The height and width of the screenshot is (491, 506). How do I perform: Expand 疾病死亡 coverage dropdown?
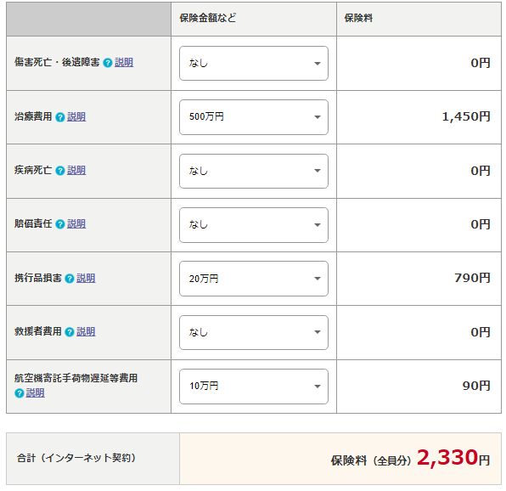254,171
